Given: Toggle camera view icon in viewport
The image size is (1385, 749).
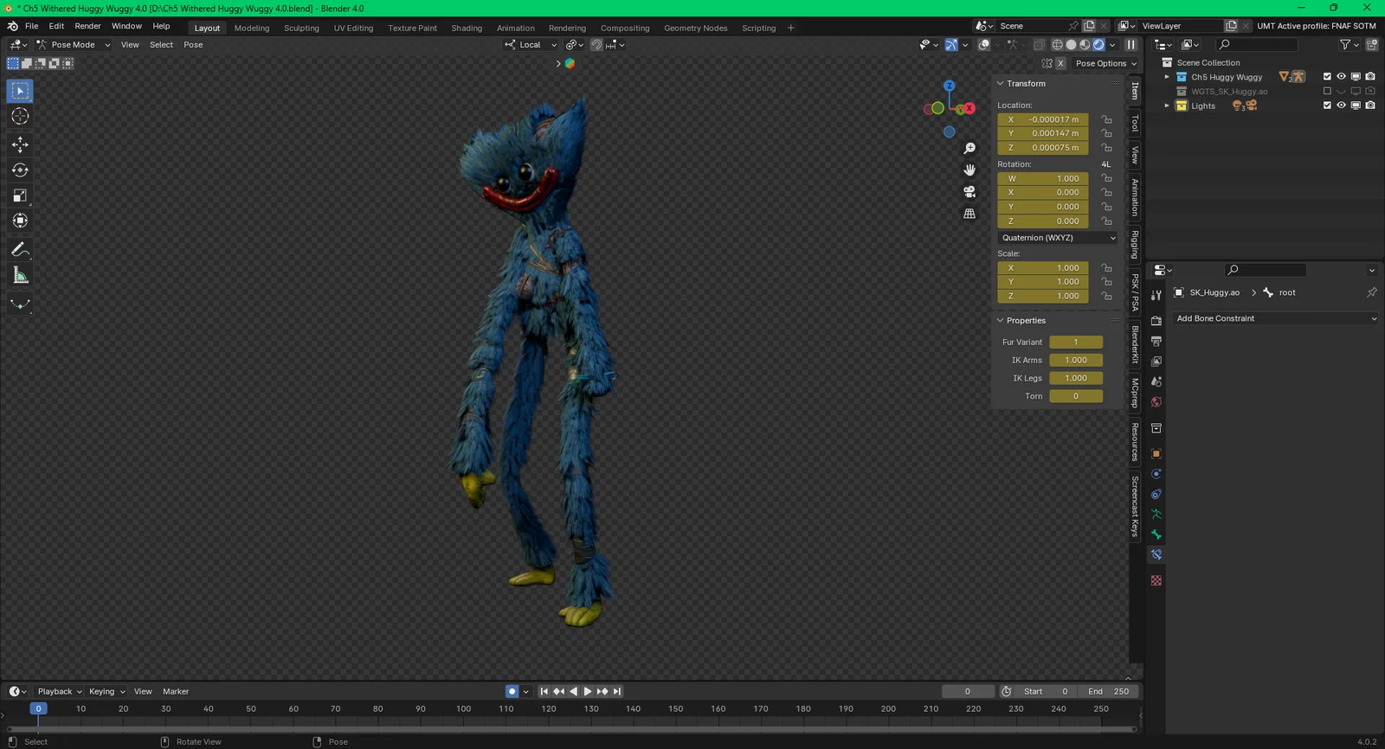Looking at the screenshot, I should (969, 192).
